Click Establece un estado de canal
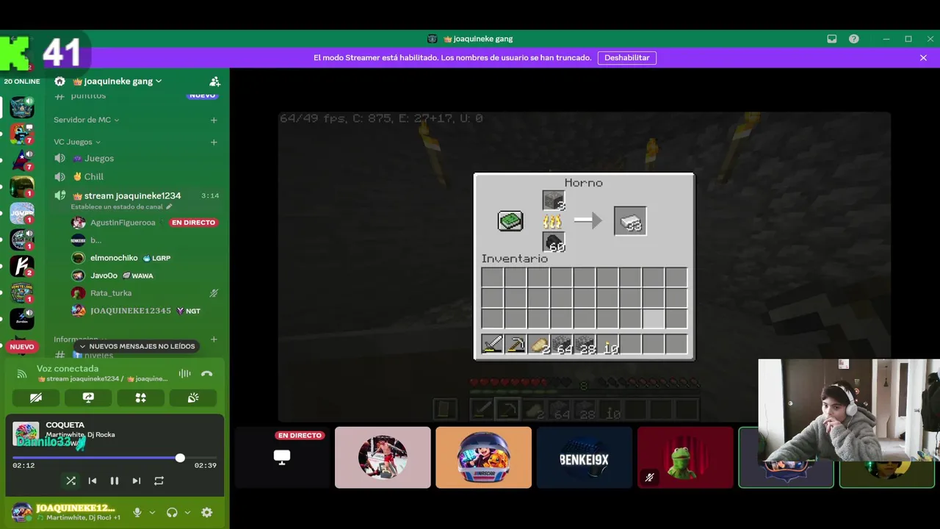Image resolution: width=940 pixels, height=529 pixels. [121, 207]
